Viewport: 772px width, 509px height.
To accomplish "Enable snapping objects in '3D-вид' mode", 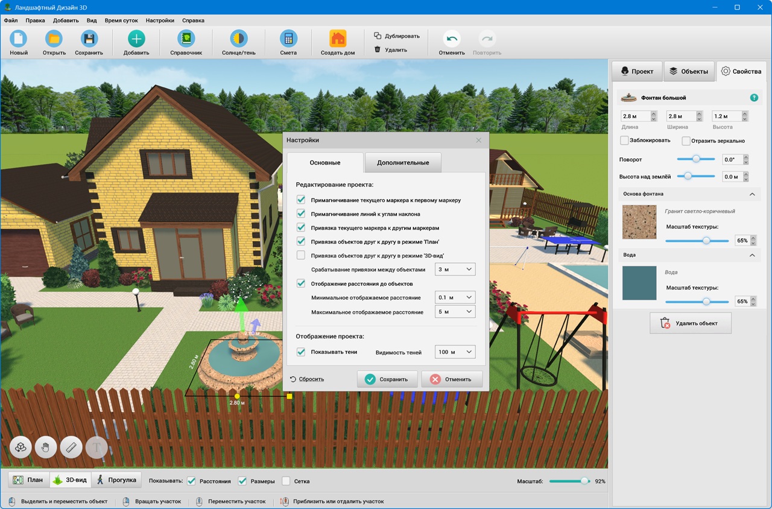I will [301, 256].
